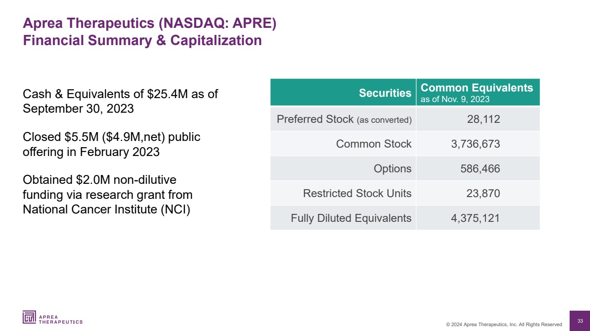Click the purple slide number 33 box
Viewport: 590px width, 331px height.
click(580, 320)
